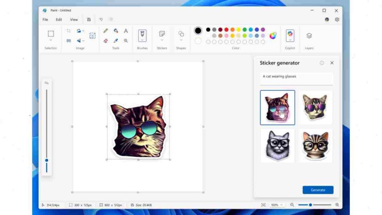Click the Generate button
Image resolution: width=382 pixels, height=215 pixels.
pos(318,190)
